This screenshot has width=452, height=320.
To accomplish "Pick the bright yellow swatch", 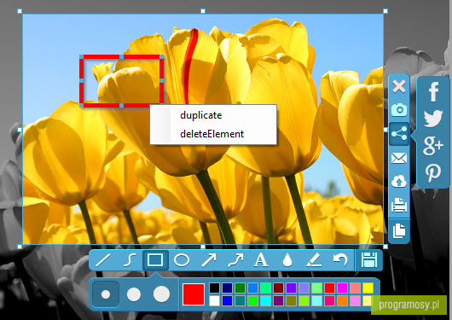I will tap(368, 288).
